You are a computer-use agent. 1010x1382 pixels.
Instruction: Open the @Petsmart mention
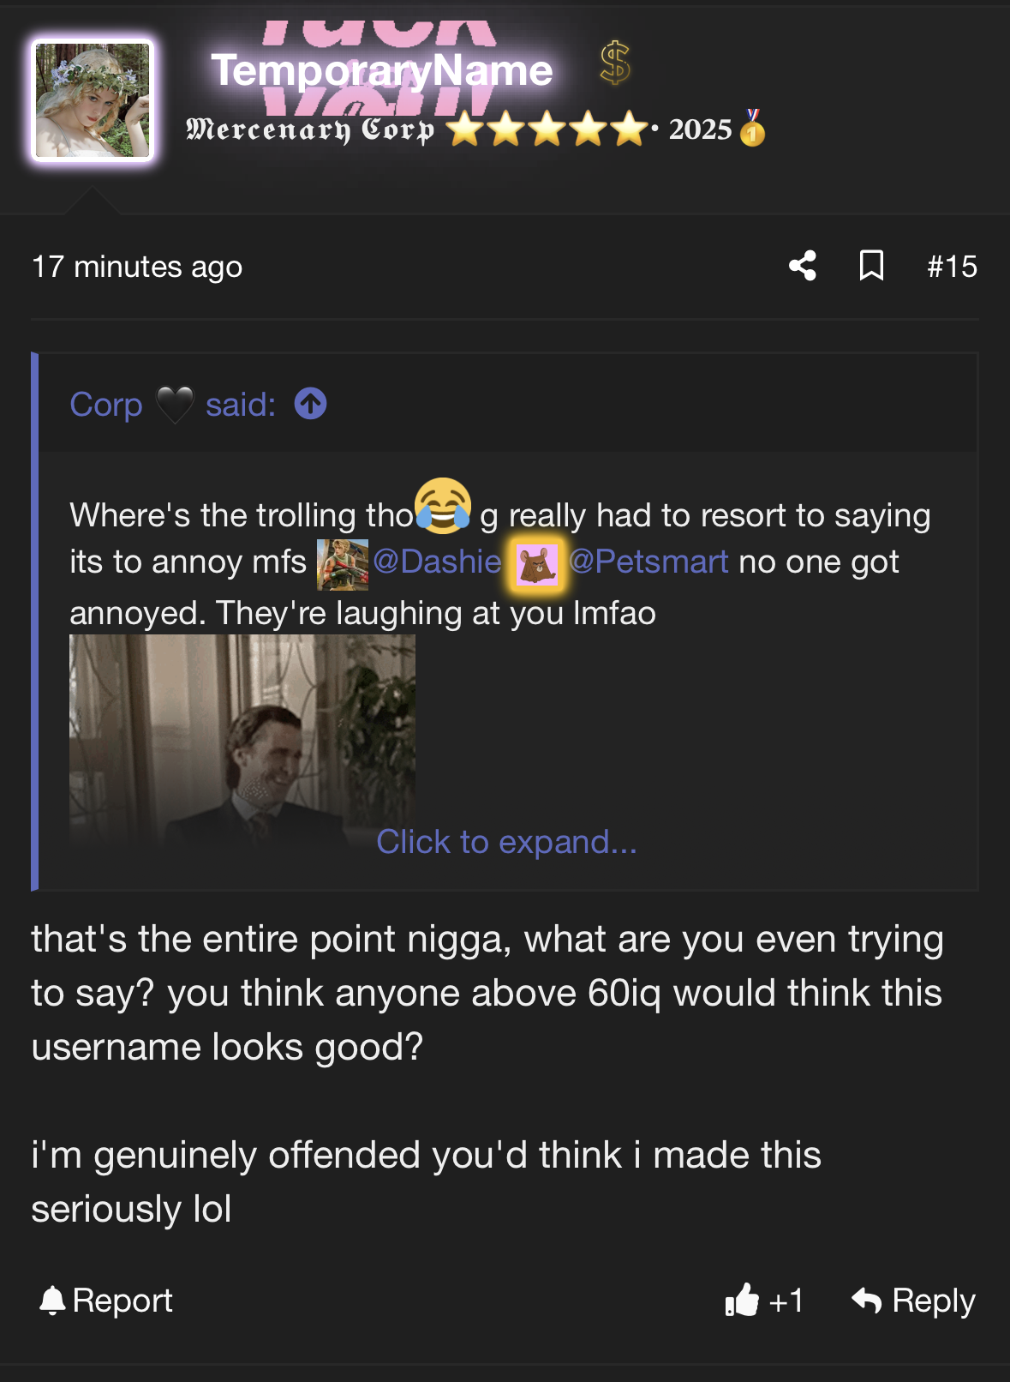[648, 562]
